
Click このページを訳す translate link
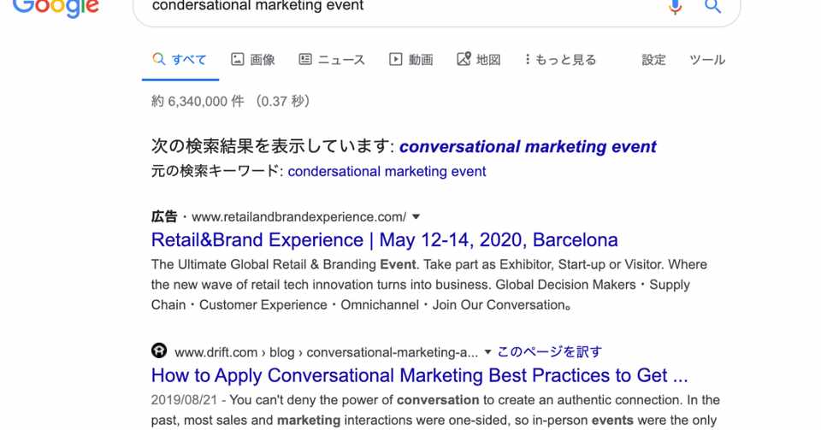pos(549,352)
